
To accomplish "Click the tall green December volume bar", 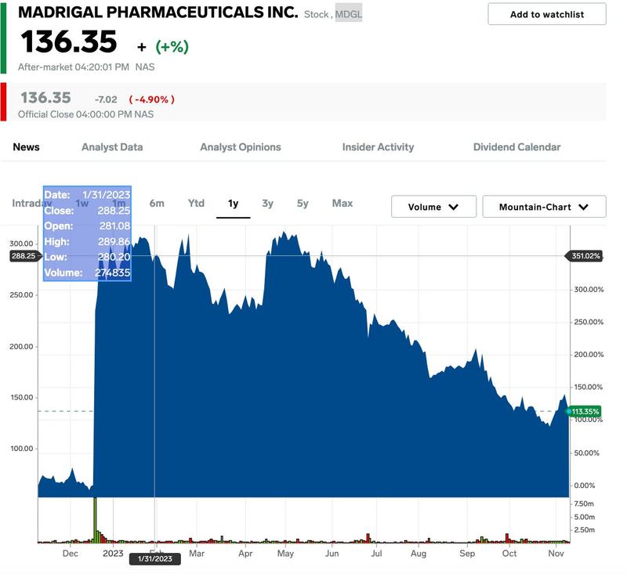I will [95, 520].
